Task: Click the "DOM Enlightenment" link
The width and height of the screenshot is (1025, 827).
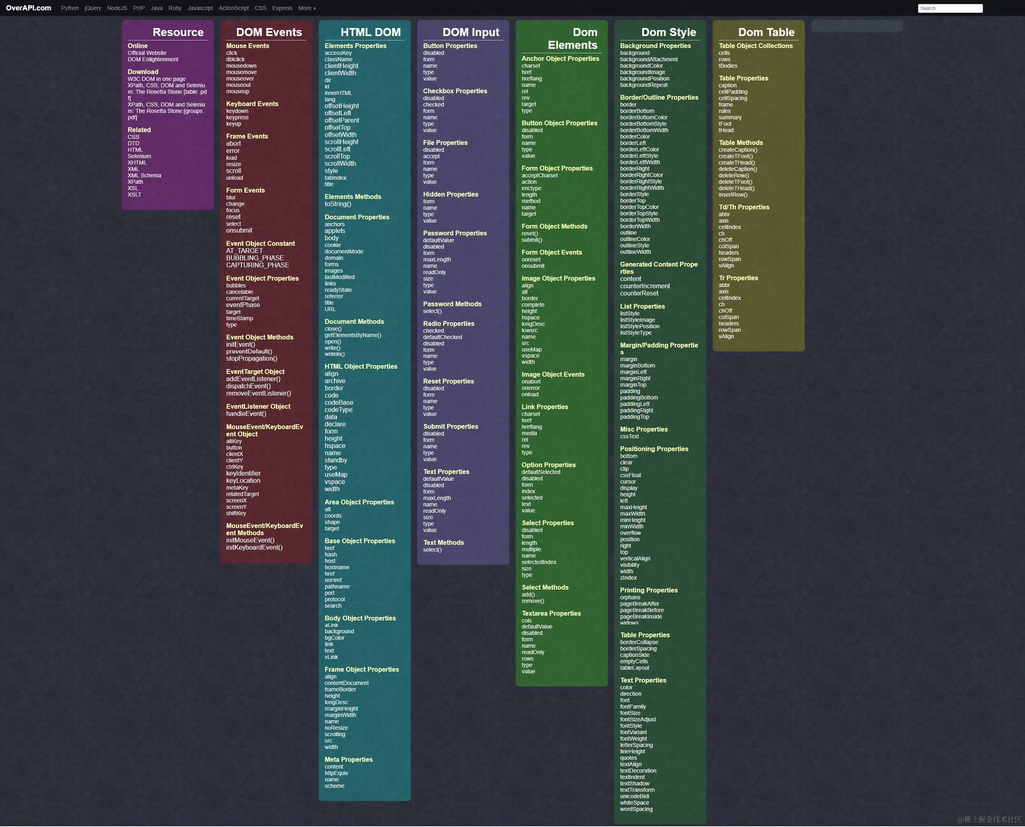Action: (x=153, y=59)
